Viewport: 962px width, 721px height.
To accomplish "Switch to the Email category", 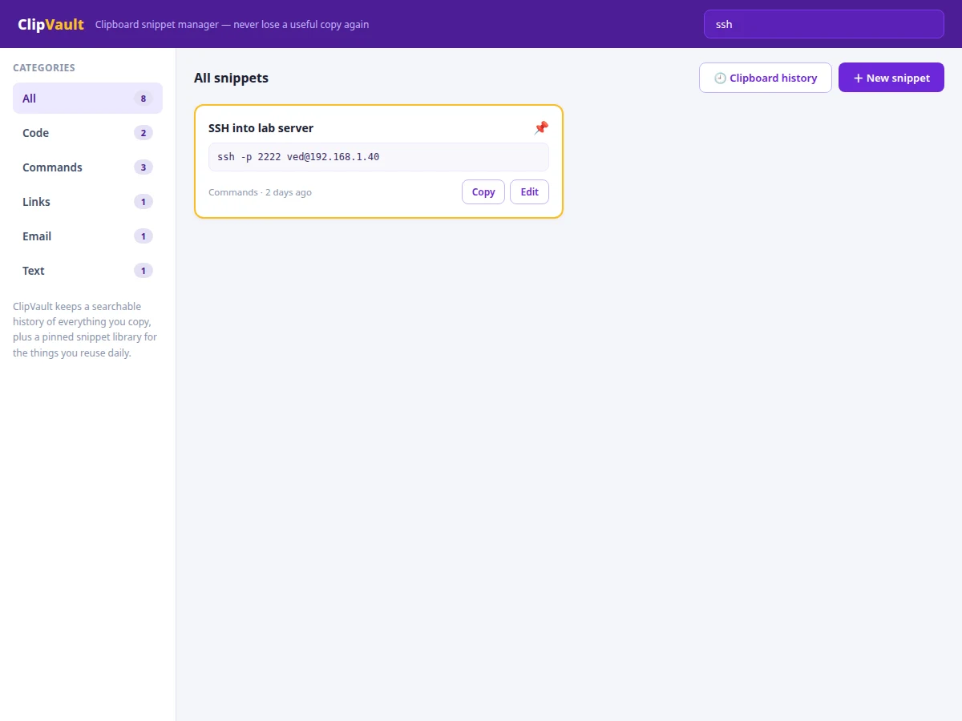I will (x=87, y=236).
